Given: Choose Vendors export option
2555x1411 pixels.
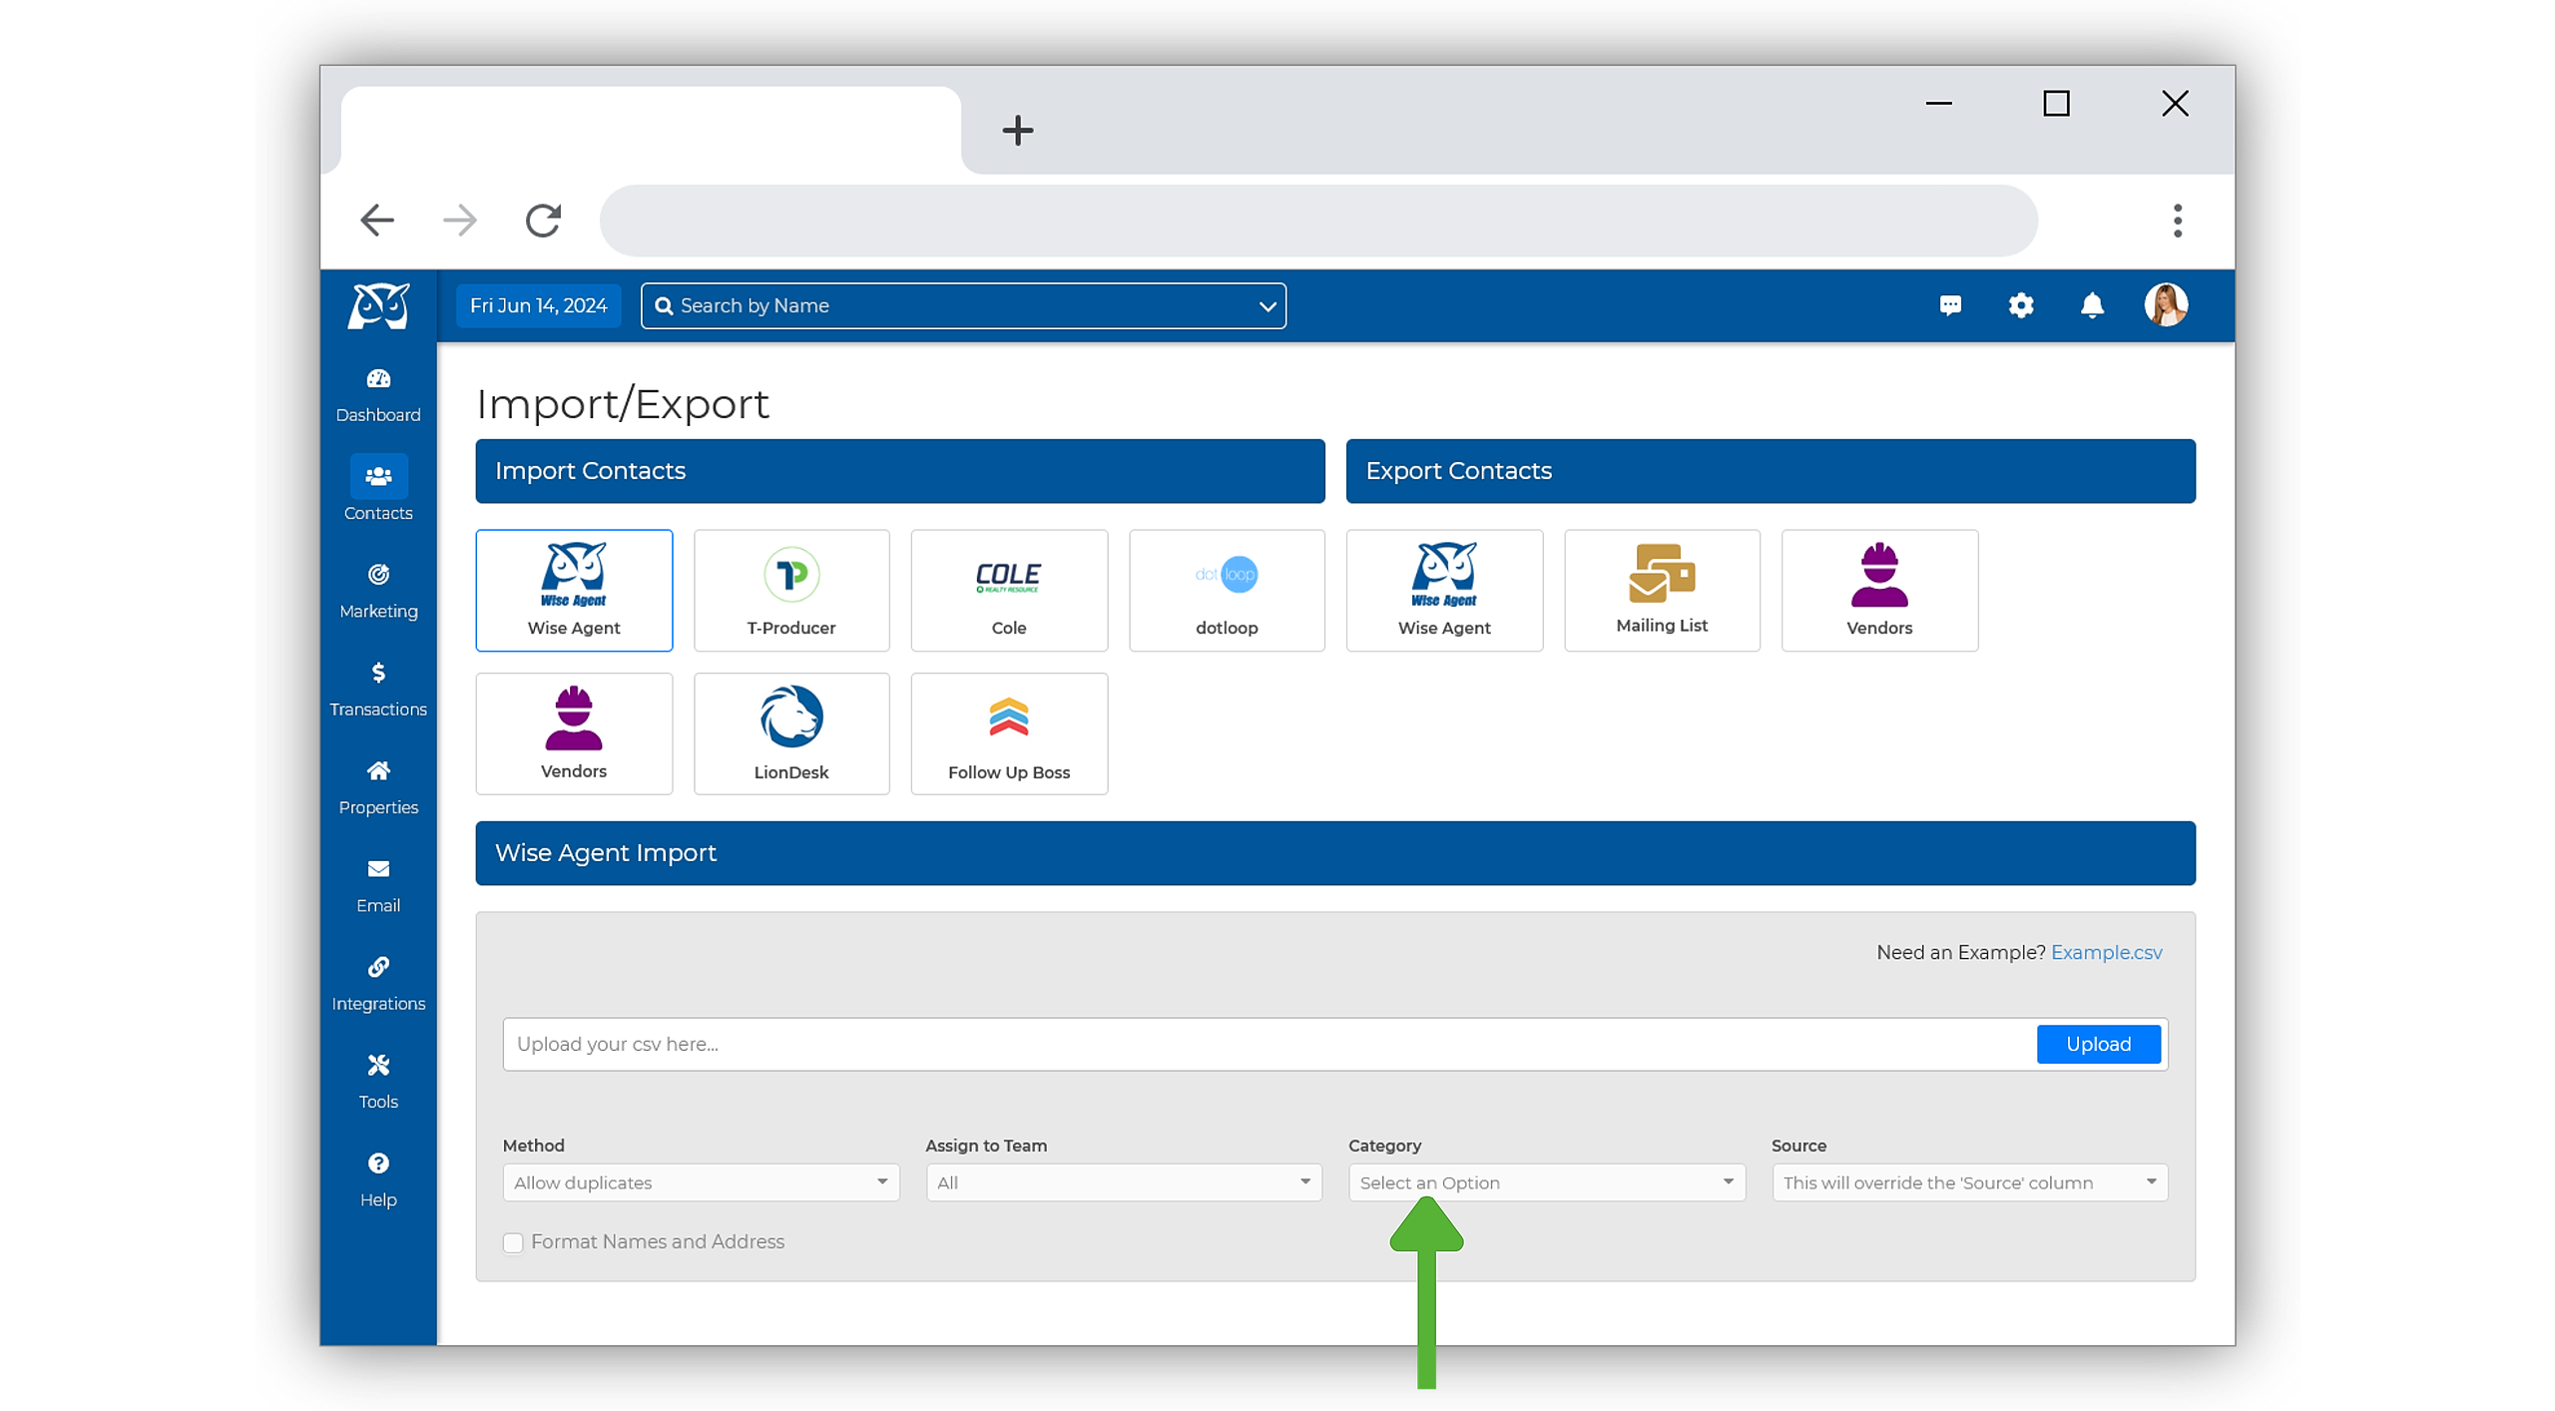Looking at the screenshot, I should click(1879, 591).
